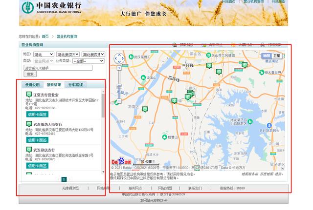Switch to the 搜索结果 tab

(x=54, y=85)
